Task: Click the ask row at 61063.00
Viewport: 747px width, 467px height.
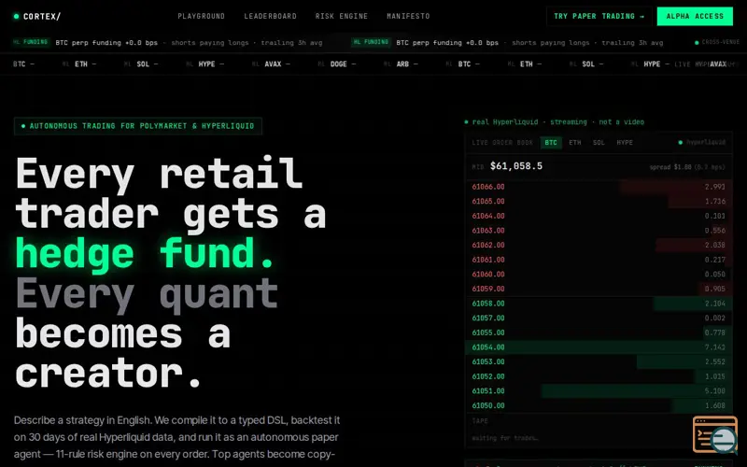Action: (599, 230)
